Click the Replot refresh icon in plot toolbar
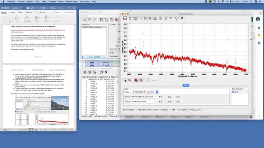Viewport: 264px width, 148px height. tap(130, 18)
